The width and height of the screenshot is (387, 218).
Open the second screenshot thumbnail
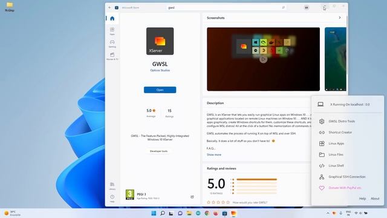tap(336, 59)
